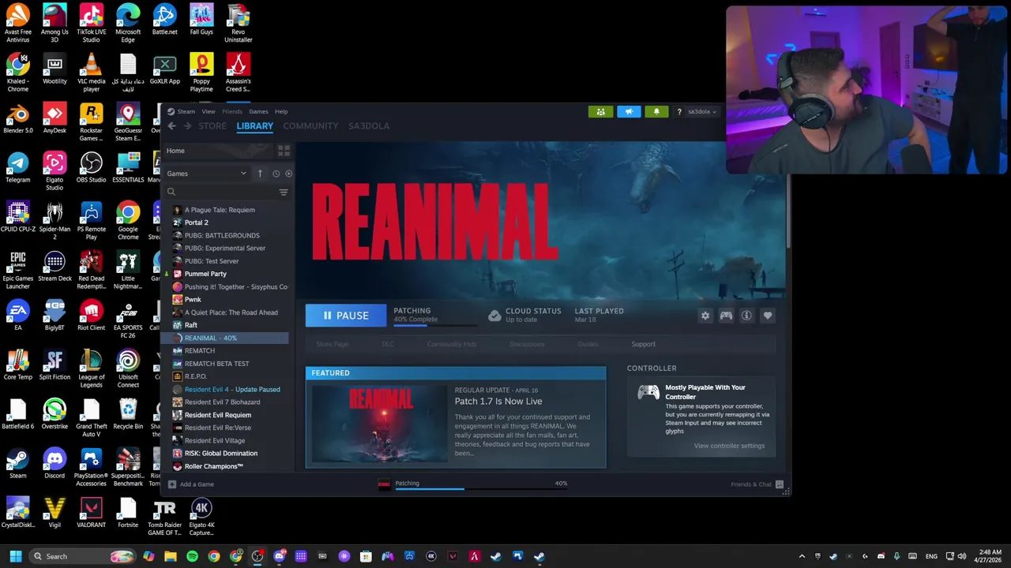The image size is (1011, 568).
Task: Go back with Steam's back arrow
Action: tap(171, 126)
